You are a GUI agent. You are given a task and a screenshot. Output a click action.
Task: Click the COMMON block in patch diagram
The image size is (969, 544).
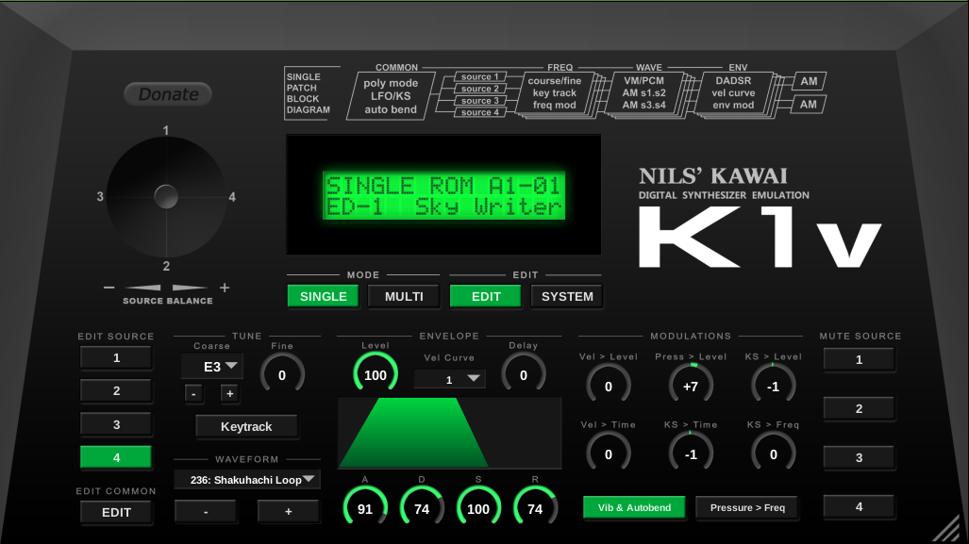391,96
